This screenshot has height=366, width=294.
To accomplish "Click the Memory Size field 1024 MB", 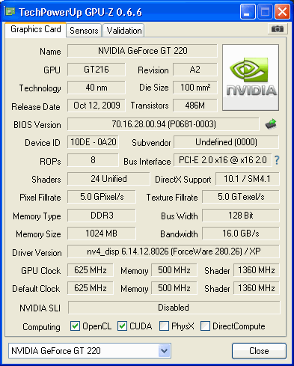I will [102, 234].
